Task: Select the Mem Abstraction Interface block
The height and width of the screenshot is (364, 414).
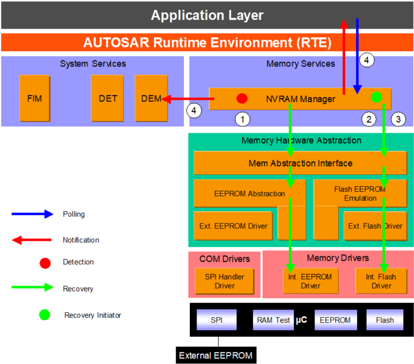Action: pyautogui.click(x=300, y=163)
